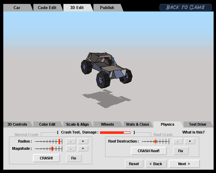Increase Magnitude with the plus button
Viewport: 216px width, 173px height.
(83, 149)
